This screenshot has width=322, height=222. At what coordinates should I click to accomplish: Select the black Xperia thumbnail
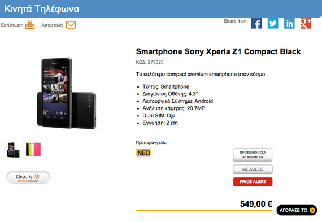pos(14,150)
